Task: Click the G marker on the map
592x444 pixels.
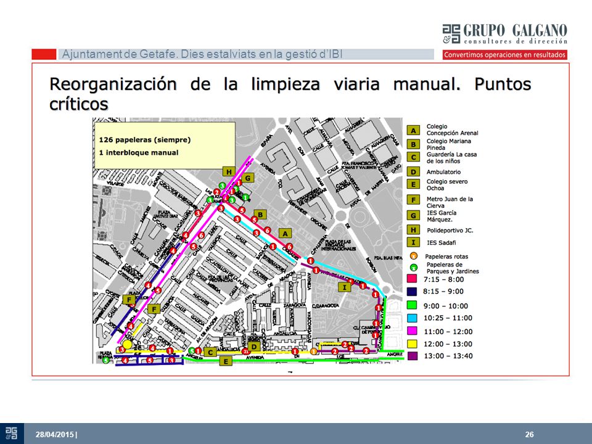Action: 248,178
